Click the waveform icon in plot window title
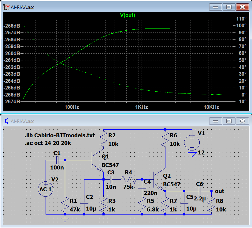252x228 pixels. [x=6, y=7]
